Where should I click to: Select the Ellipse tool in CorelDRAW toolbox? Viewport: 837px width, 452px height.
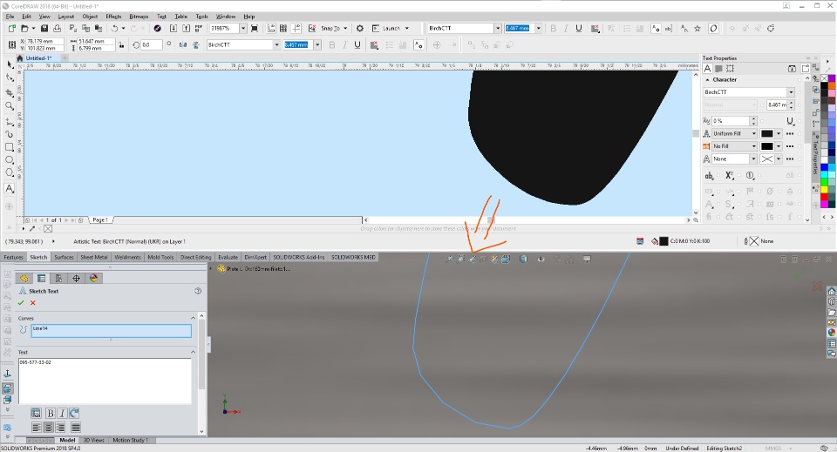9,160
